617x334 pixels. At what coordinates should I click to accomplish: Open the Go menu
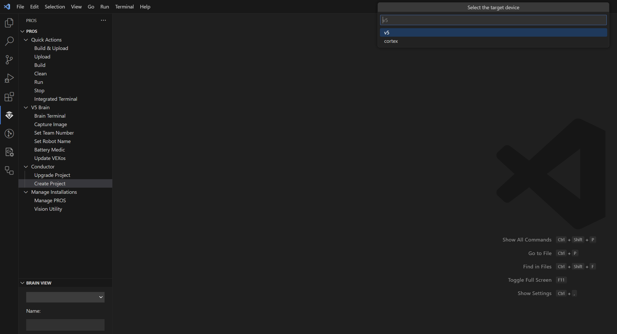[91, 7]
